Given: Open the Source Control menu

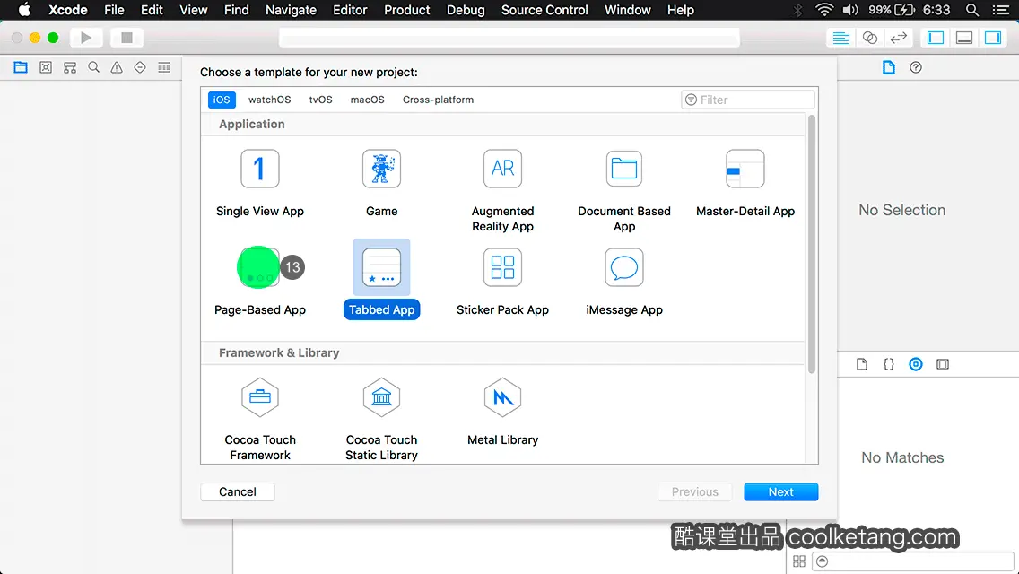Looking at the screenshot, I should coord(544,10).
